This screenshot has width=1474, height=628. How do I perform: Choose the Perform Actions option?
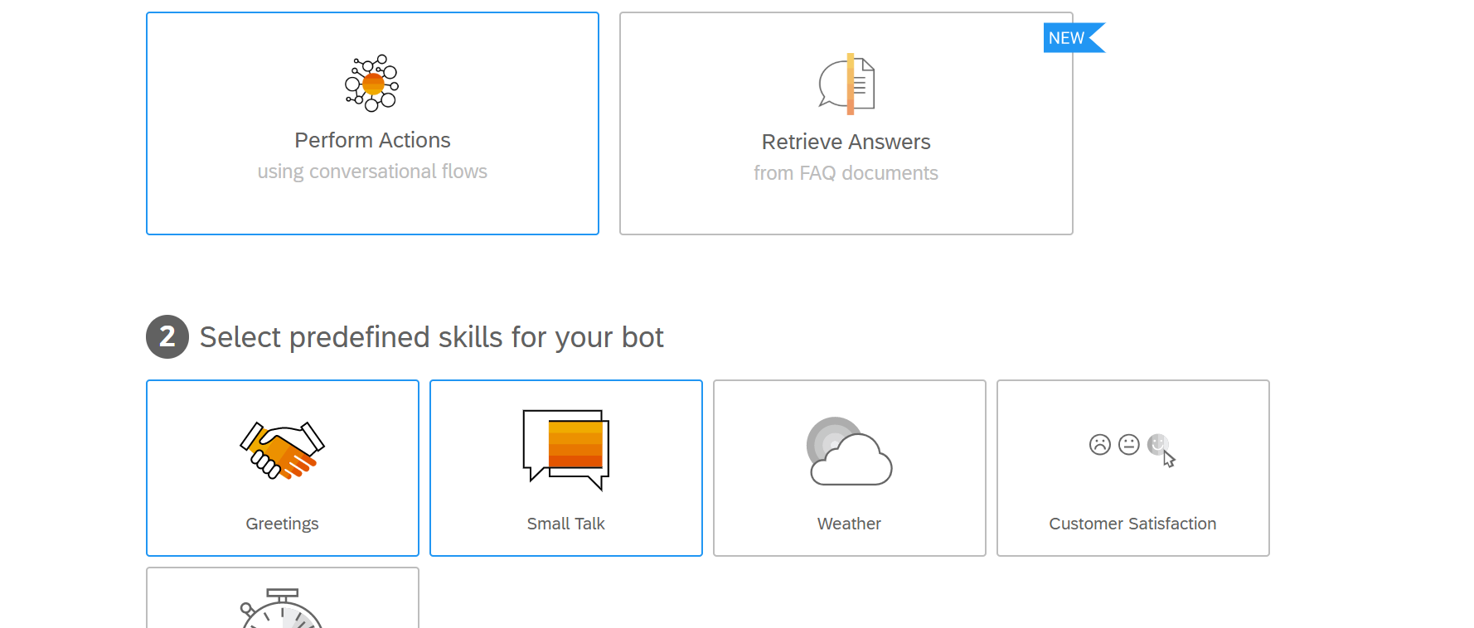(x=371, y=123)
